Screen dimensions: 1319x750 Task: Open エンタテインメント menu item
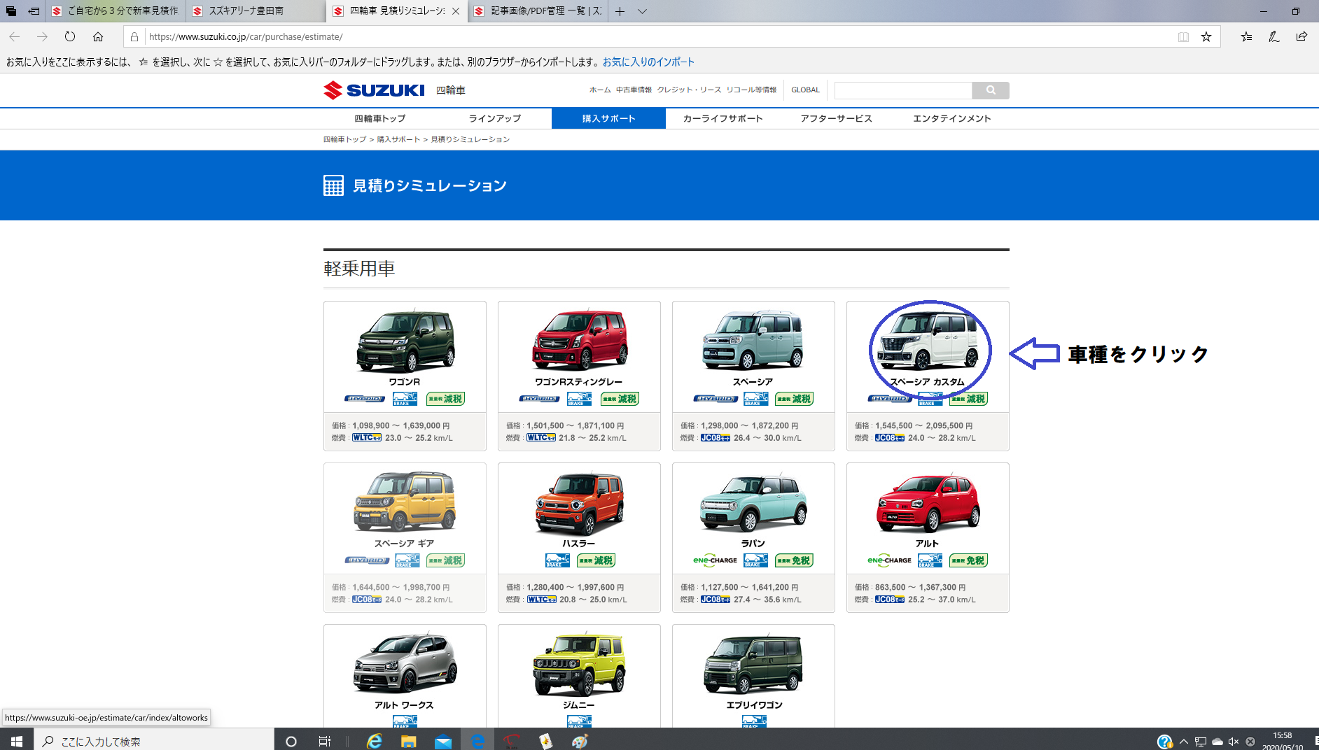[952, 119]
